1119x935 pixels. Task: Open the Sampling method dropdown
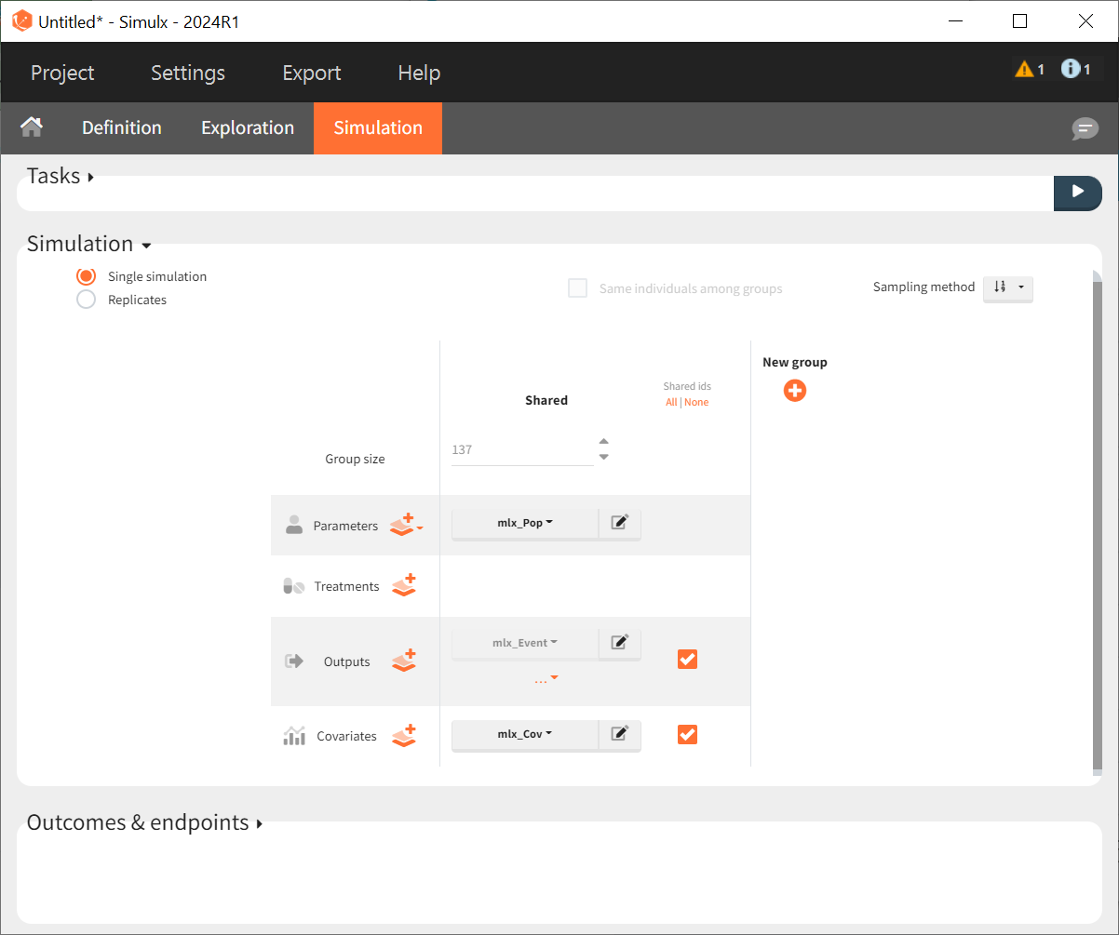[x=1007, y=288]
